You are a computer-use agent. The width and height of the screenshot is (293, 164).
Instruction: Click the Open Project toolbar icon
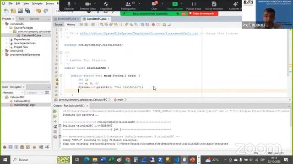pos(20,11)
